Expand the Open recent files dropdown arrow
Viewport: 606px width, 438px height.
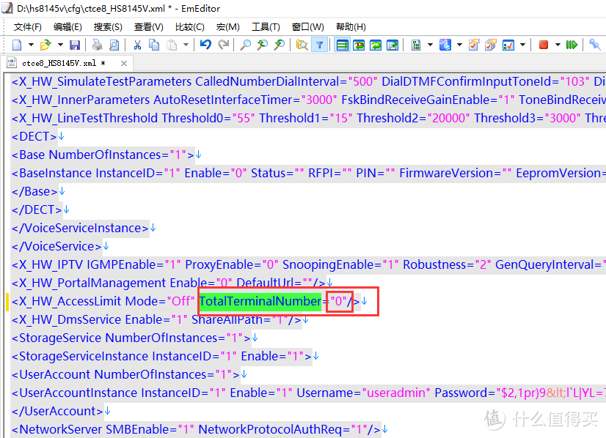click(x=60, y=45)
